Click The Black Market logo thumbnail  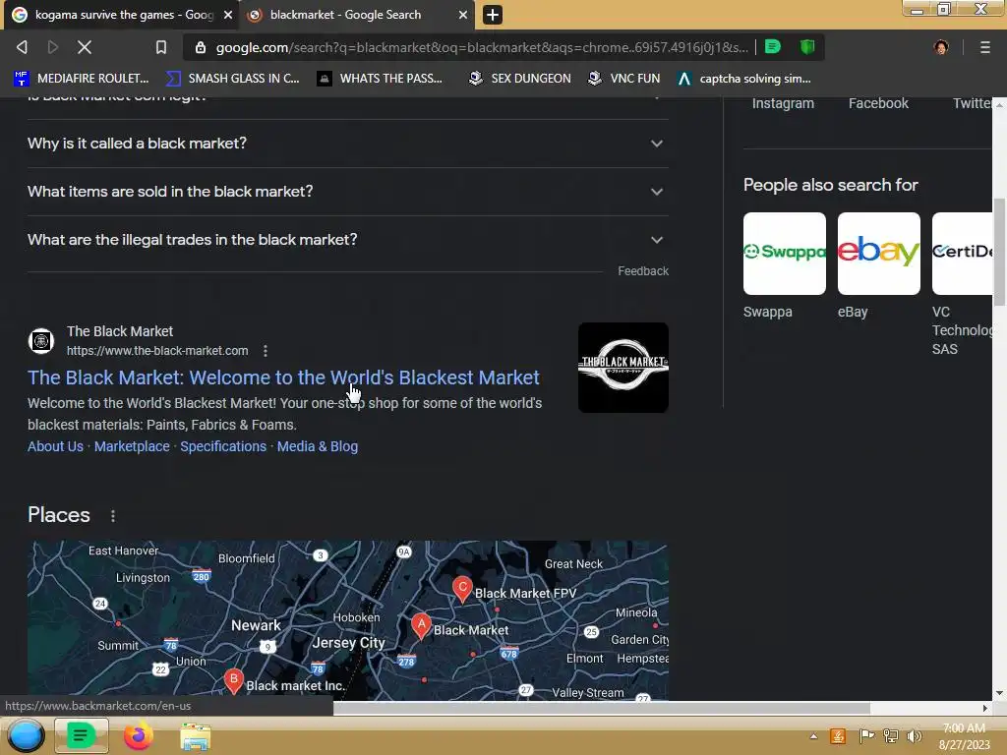(x=622, y=368)
